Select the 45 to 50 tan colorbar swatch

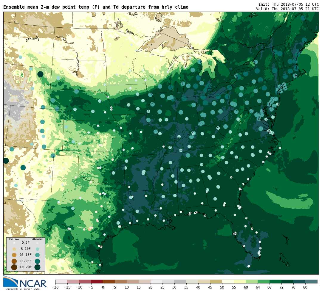click(216, 281)
